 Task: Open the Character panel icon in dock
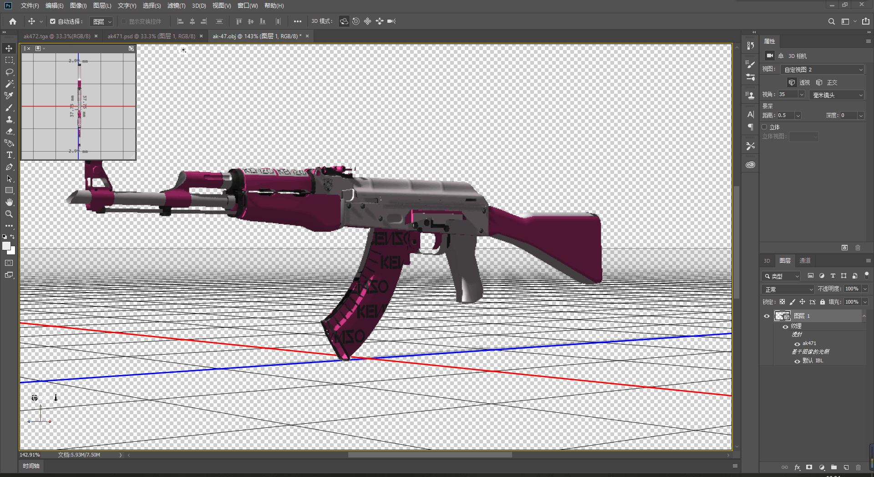pyautogui.click(x=751, y=115)
